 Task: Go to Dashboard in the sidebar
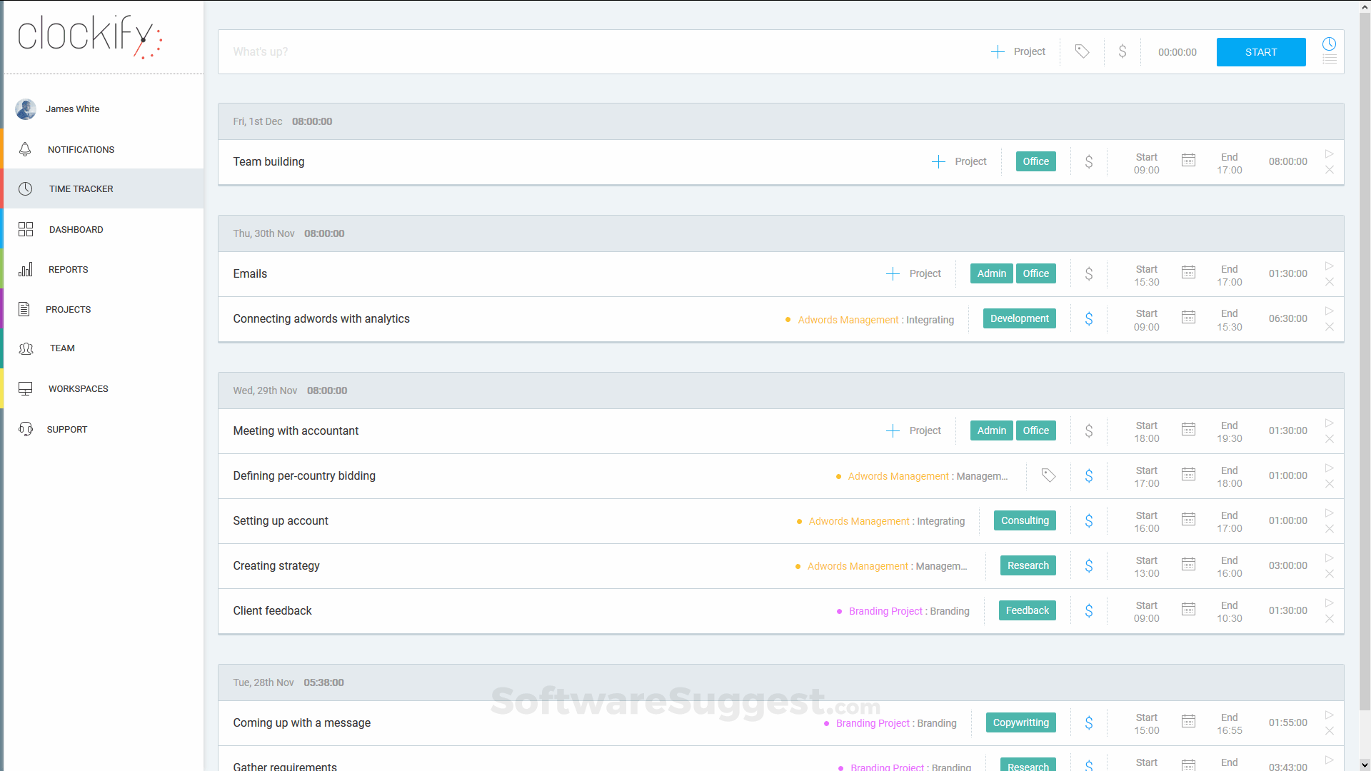[76, 229]
